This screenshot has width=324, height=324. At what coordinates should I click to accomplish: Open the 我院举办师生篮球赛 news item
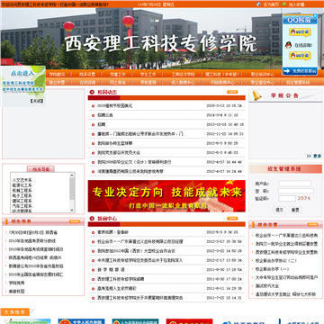click(x=115, y=143)
